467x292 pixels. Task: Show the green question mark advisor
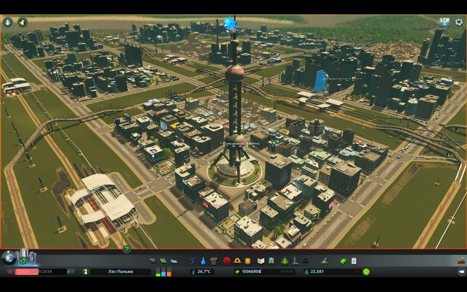(126, 249)
